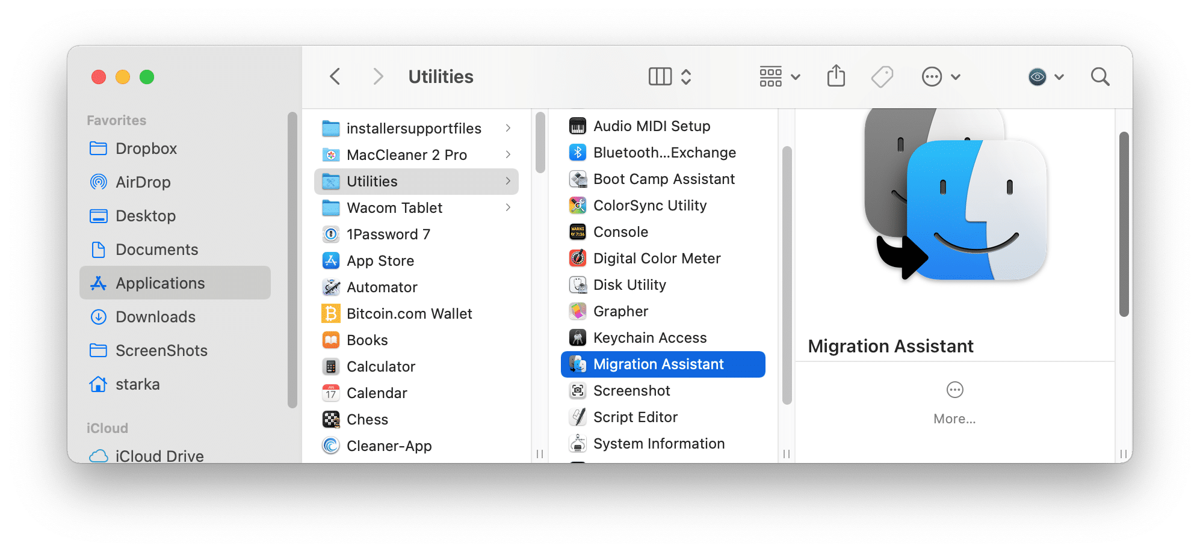Screen dimensions: 1200x552
Task: Click the preview column resize handle
Action: (1124, 454)
